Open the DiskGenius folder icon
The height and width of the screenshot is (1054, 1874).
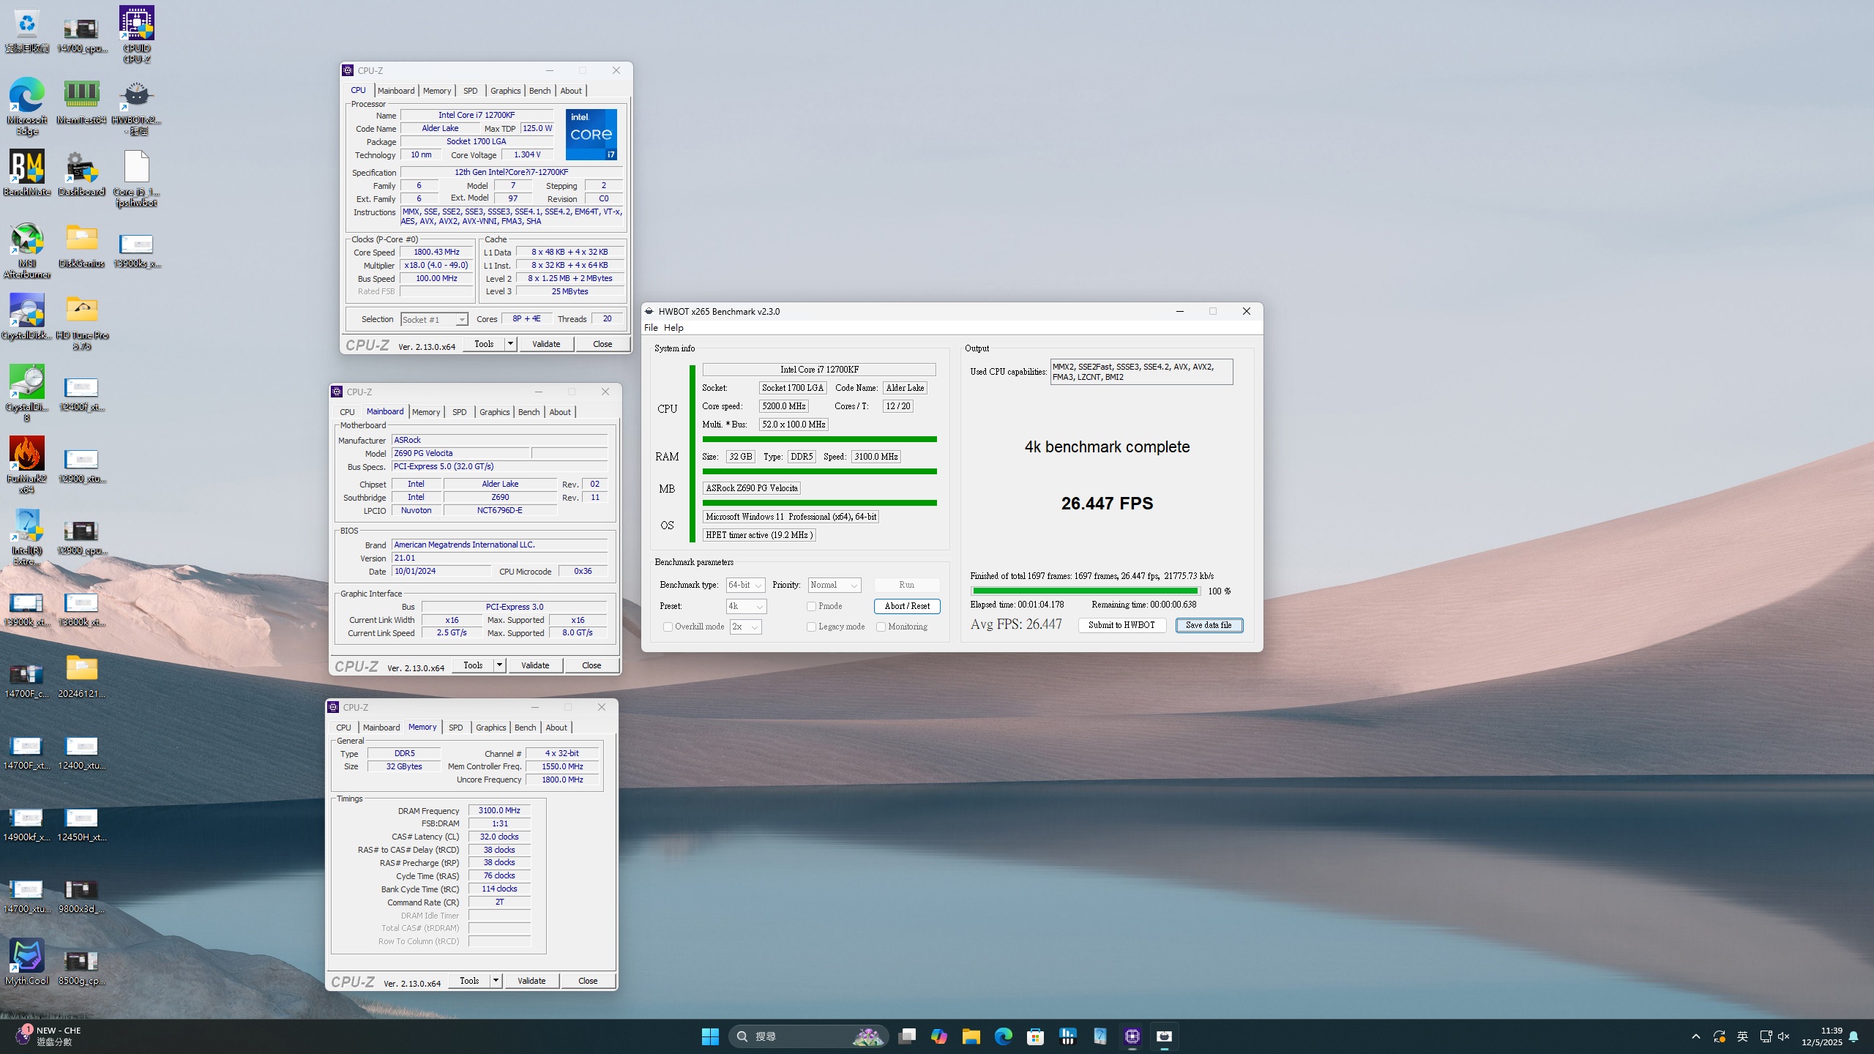pos(81,244)
